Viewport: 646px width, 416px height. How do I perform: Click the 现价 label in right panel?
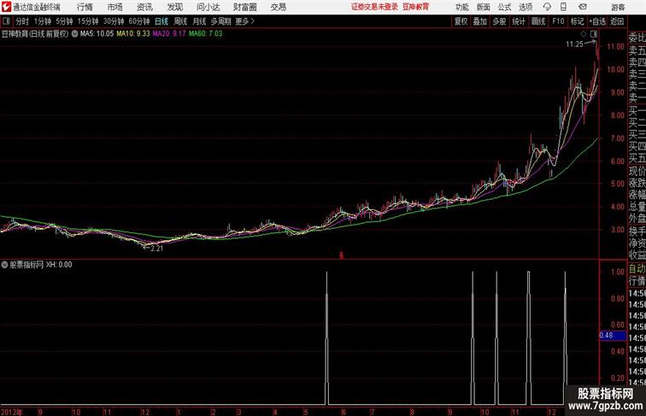pos(637,171)
